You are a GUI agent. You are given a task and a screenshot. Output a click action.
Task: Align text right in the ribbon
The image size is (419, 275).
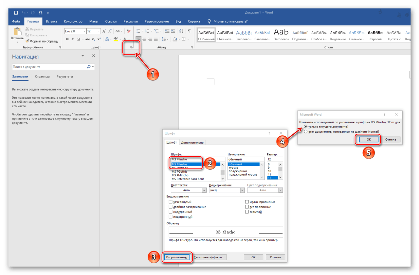[150, 39]
